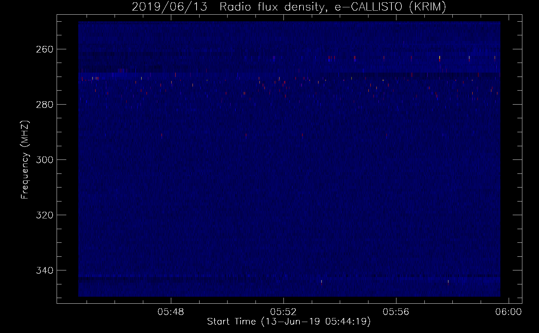
Task: Select the 340 frequency tick label
Action: (44, 270)
